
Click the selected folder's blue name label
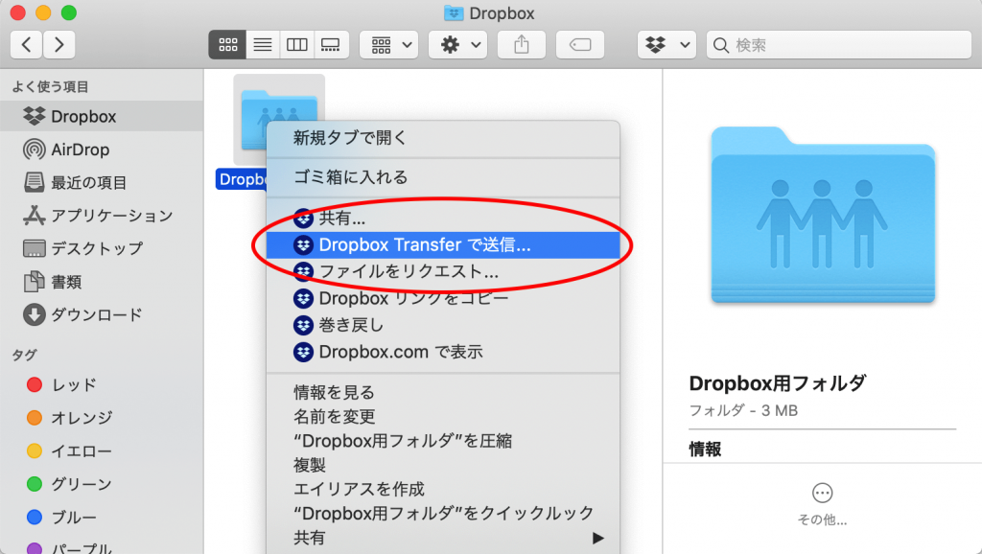pos(242,179)
